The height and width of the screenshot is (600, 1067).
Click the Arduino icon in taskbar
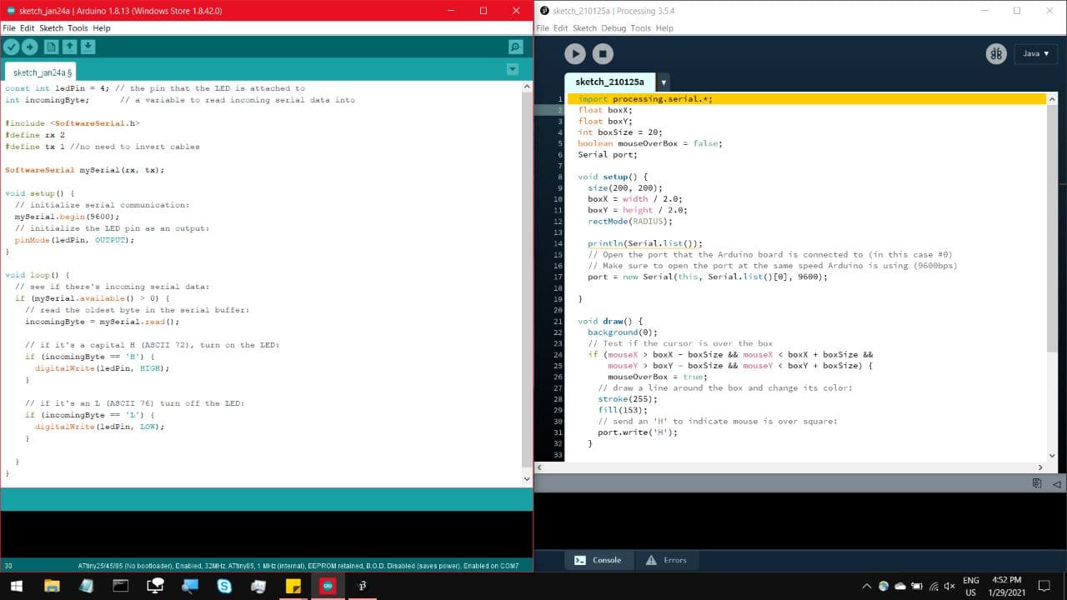coord(327,586)
